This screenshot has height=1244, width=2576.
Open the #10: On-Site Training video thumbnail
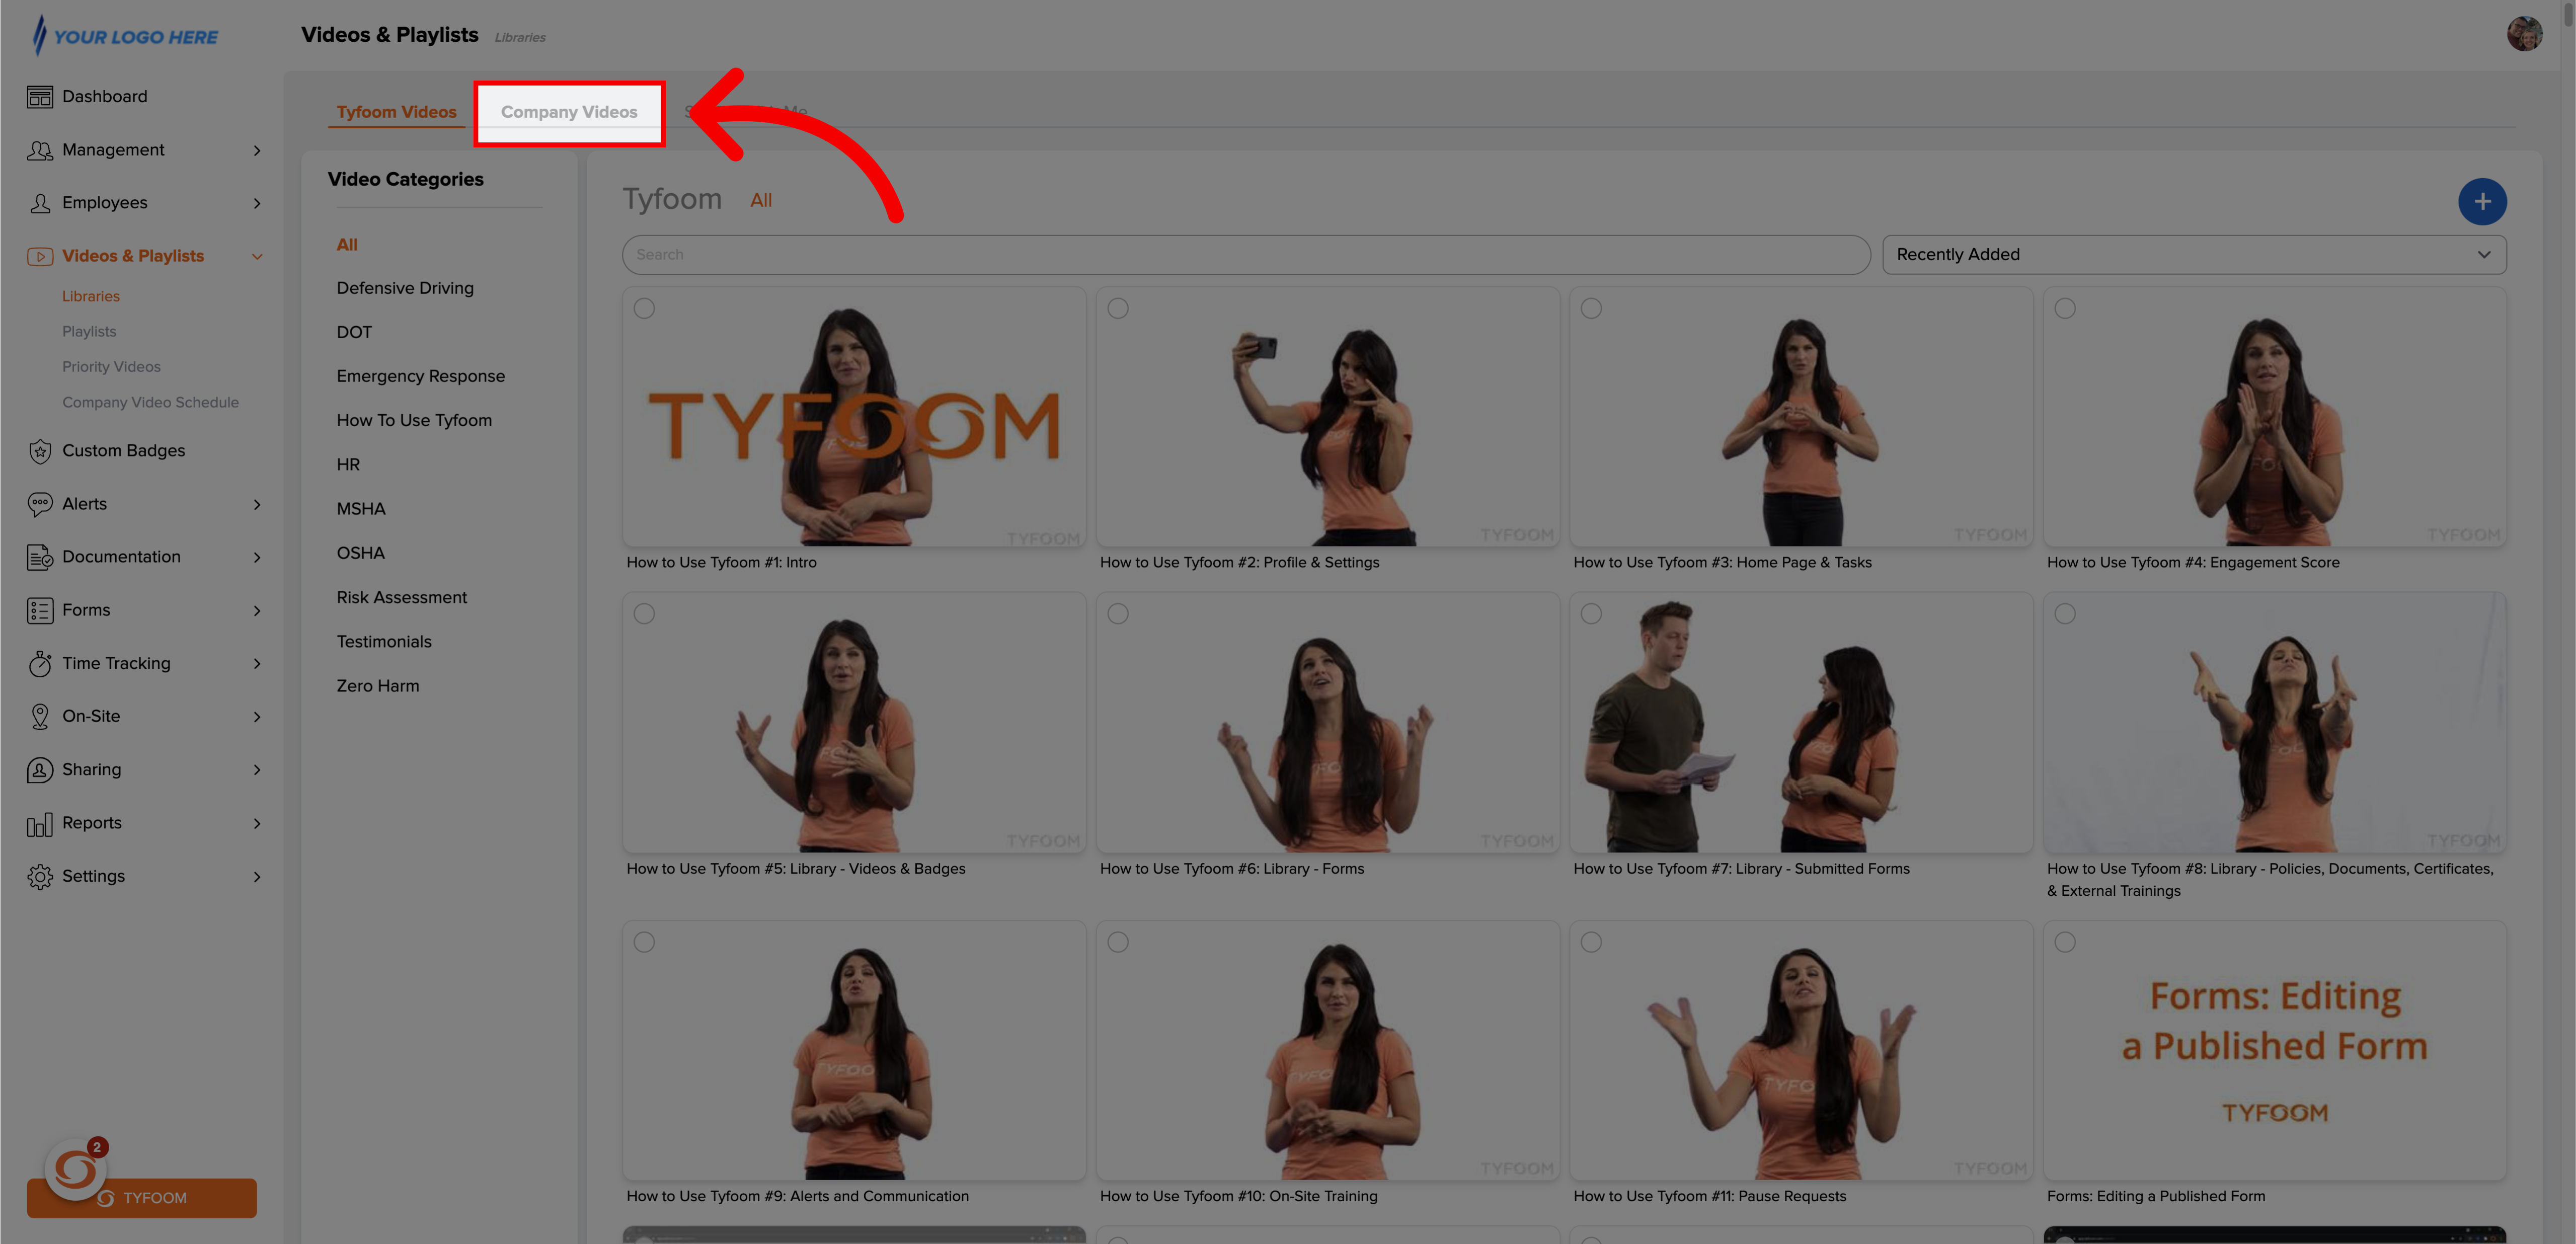[1327, 1051]
